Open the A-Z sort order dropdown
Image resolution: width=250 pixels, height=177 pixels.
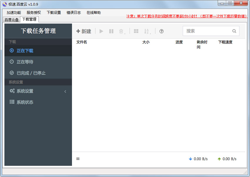[x=147, y=31]
